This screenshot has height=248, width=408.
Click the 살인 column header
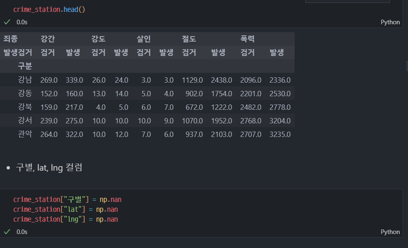coord(144,39)
